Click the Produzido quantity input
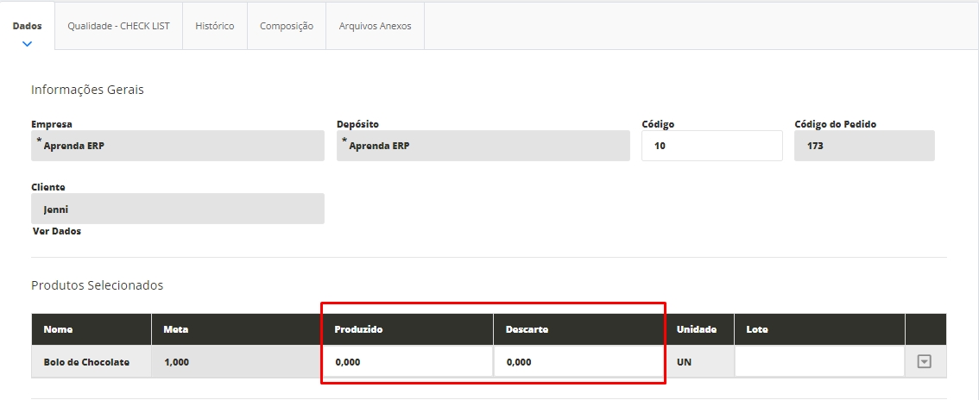979x400 pixels. tap(409, 362)
